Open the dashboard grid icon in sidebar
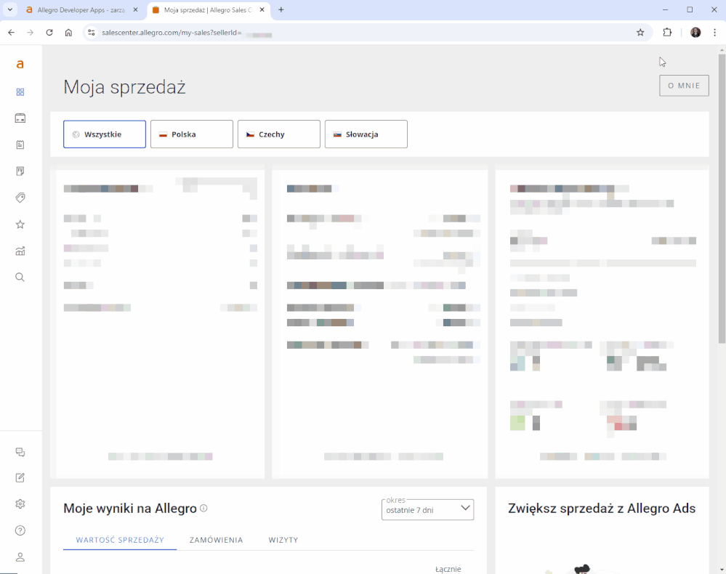 click(x=20, y=92)
